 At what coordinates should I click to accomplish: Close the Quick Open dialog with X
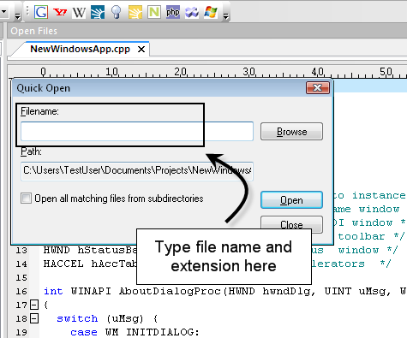click(x=318, y=88)
